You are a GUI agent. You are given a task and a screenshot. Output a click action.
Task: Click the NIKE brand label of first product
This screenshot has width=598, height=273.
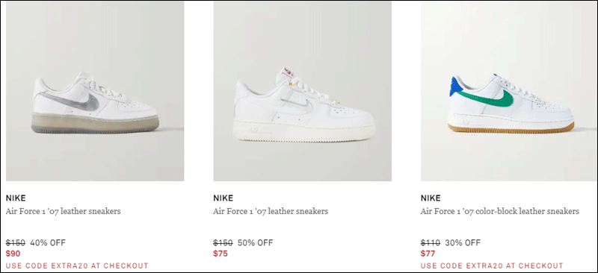tap(16, 198)
